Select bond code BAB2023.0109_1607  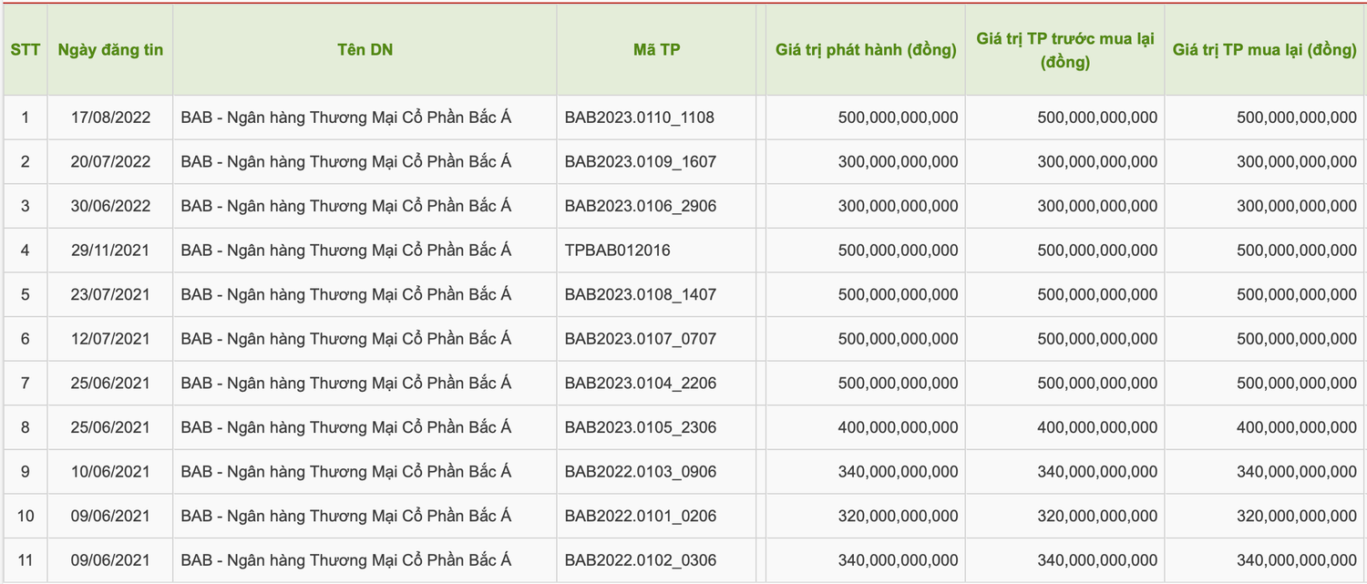coord(641,162)
